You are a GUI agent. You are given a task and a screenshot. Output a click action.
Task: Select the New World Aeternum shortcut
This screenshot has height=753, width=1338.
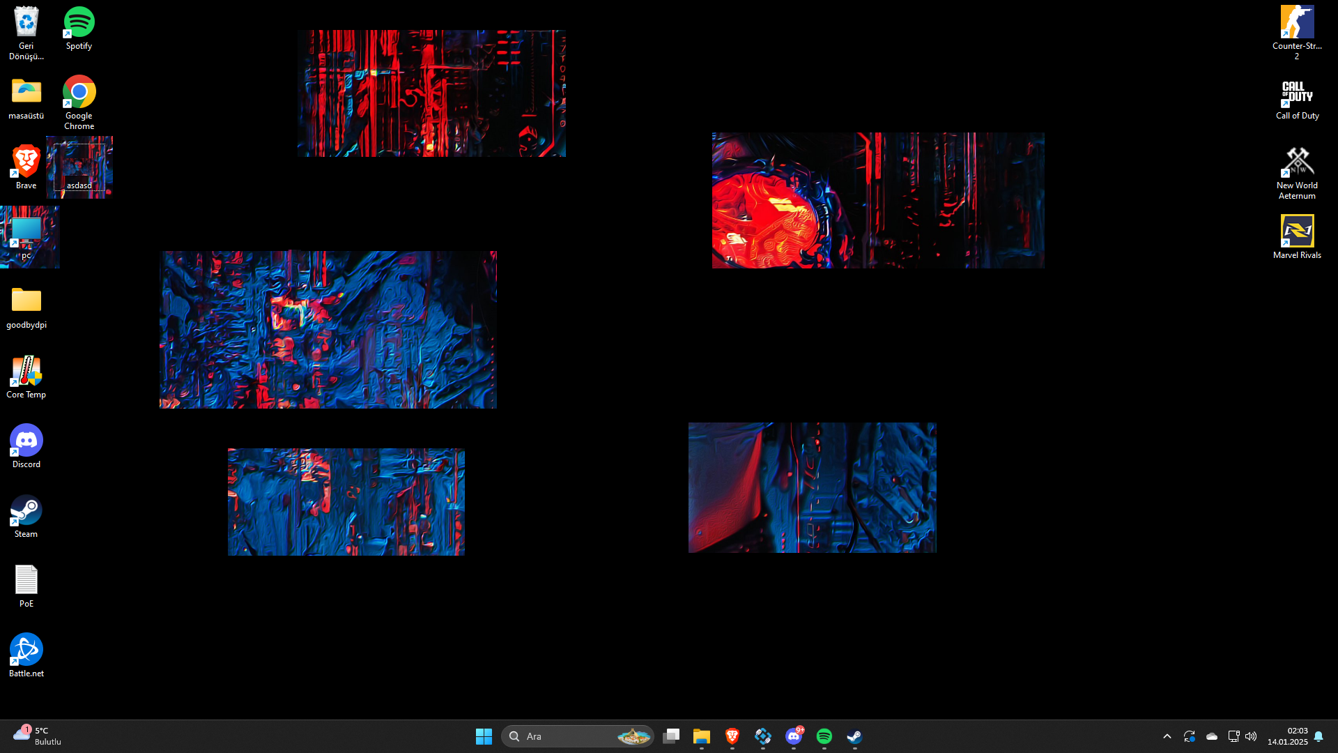(x=1297, y=172)
